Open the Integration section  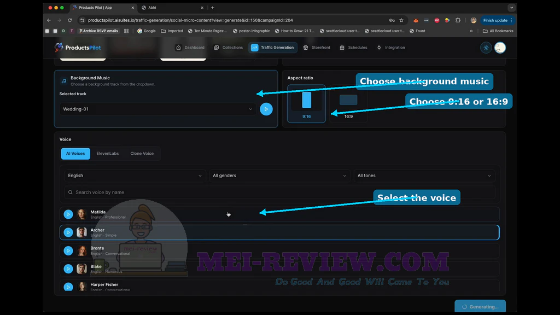391,48
